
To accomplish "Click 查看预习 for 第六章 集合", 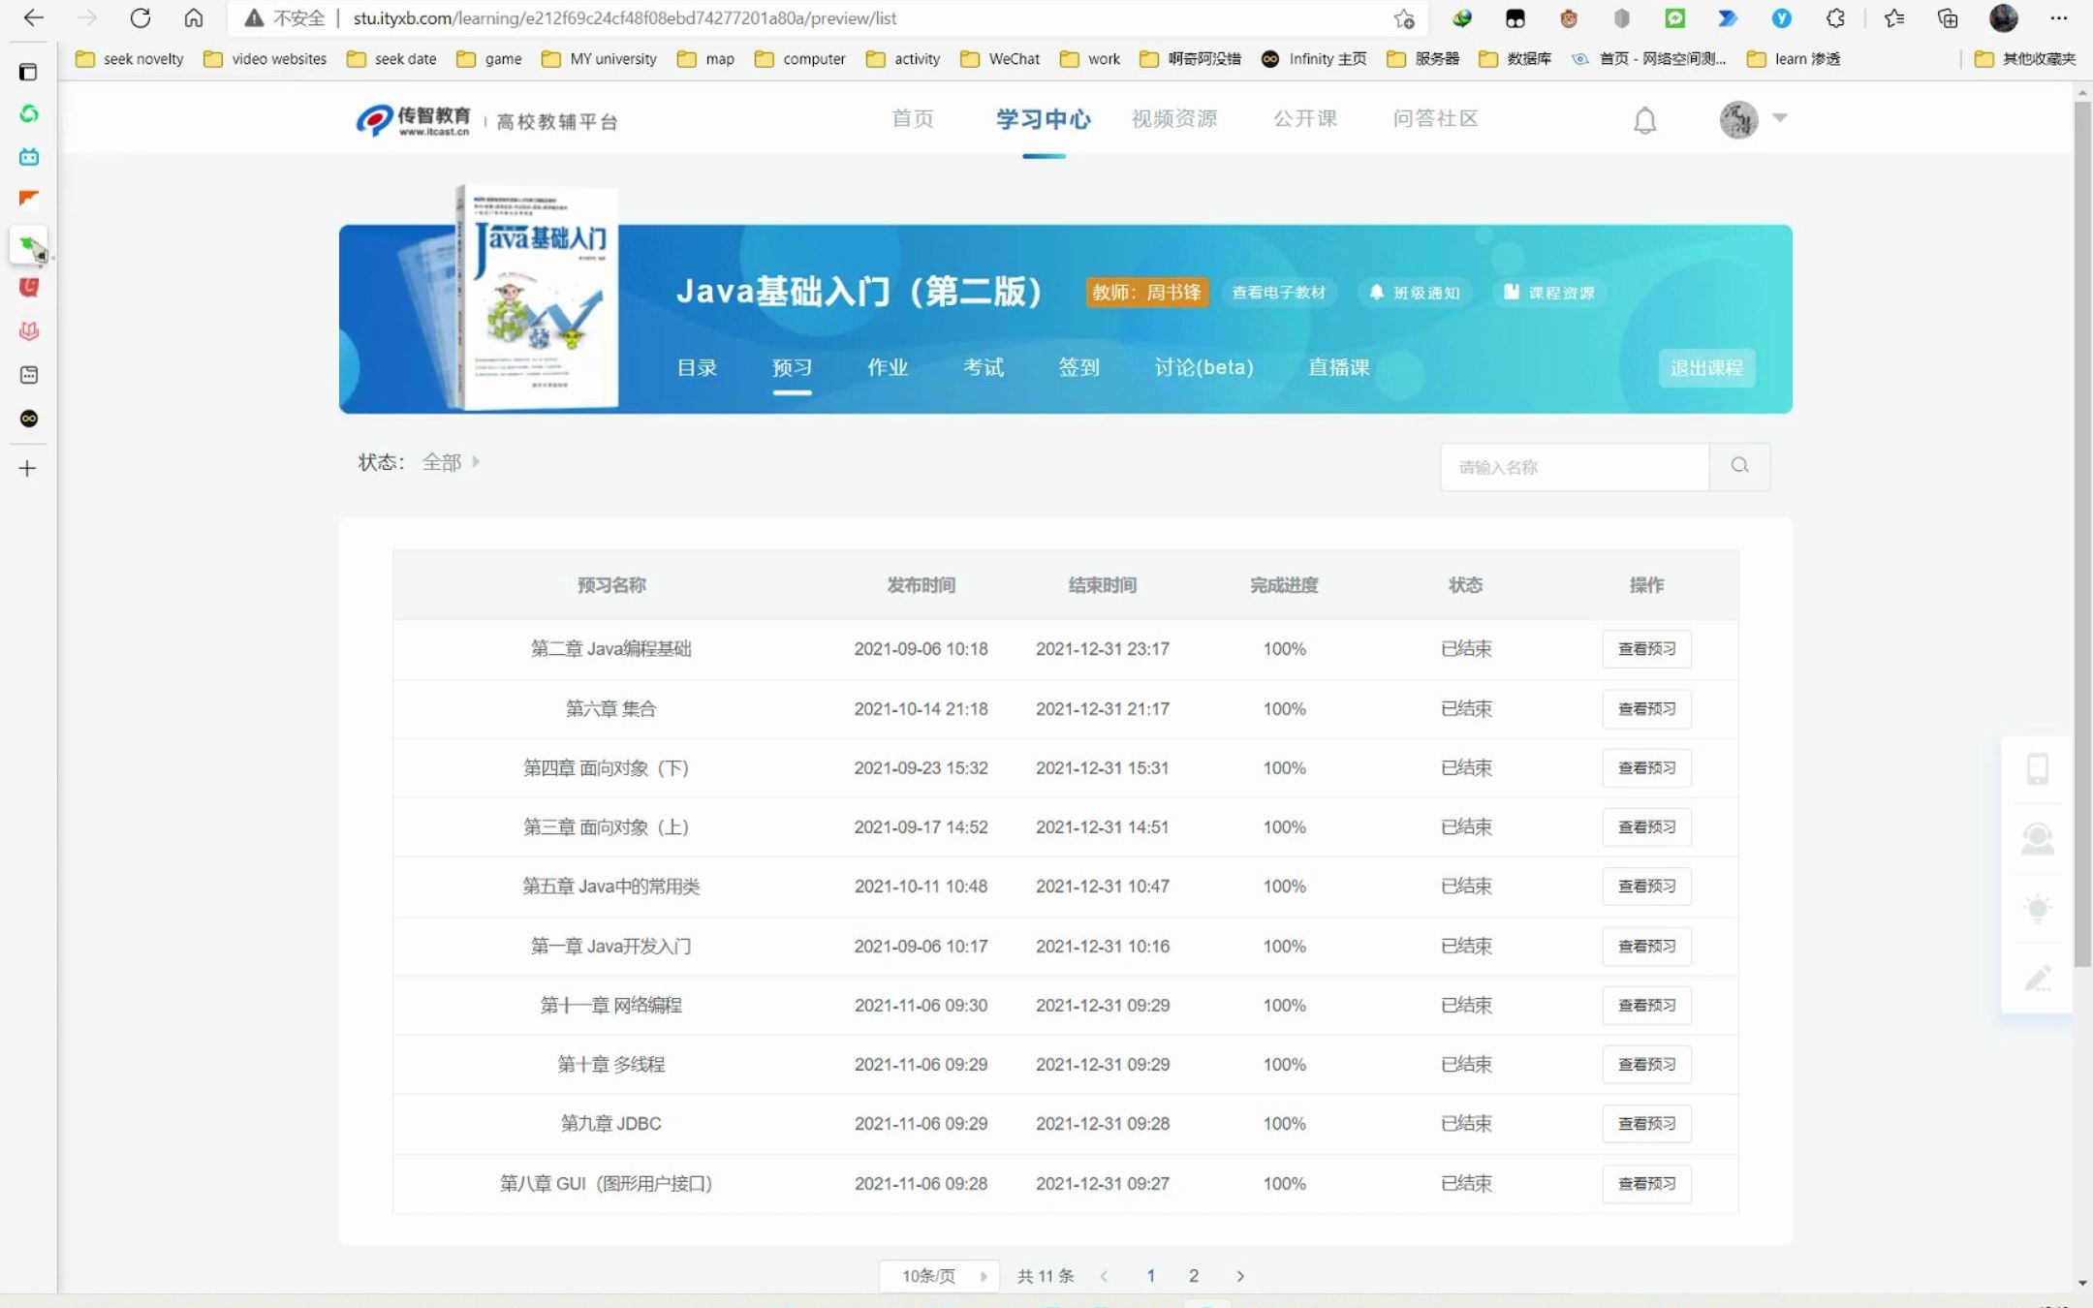I will 1646,709.
